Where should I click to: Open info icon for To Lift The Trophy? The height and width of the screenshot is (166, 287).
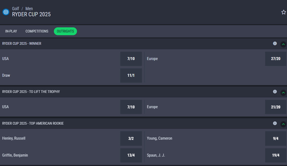click(275, 91)
